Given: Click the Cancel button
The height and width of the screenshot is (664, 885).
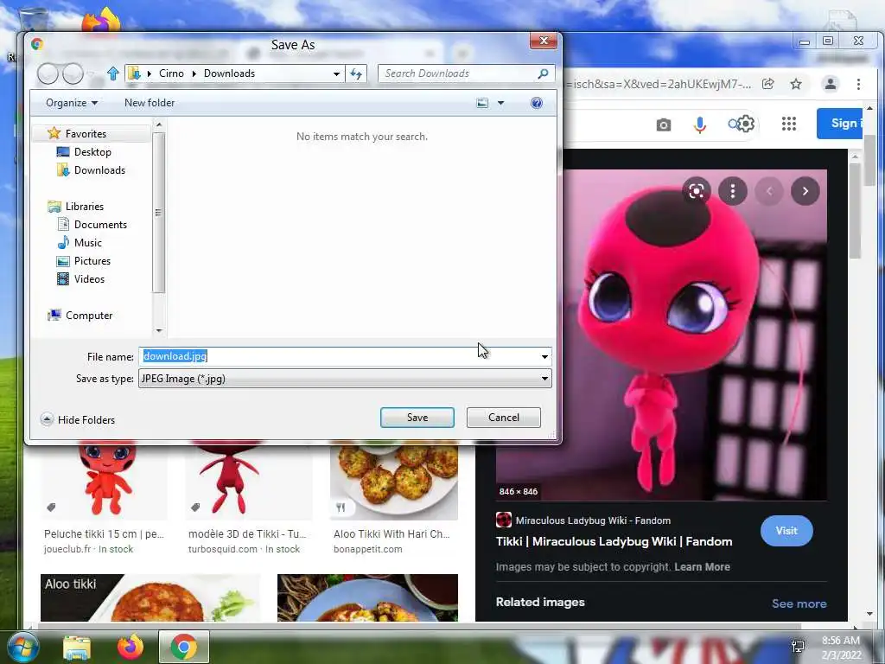Looking at the screenshot, I should point(504,418).
